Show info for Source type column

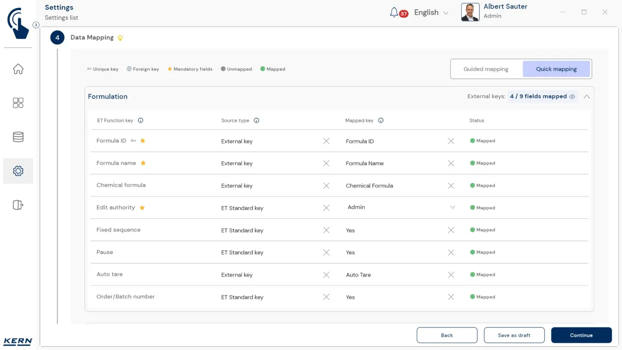pyautogui.click(x=257, y=121)
